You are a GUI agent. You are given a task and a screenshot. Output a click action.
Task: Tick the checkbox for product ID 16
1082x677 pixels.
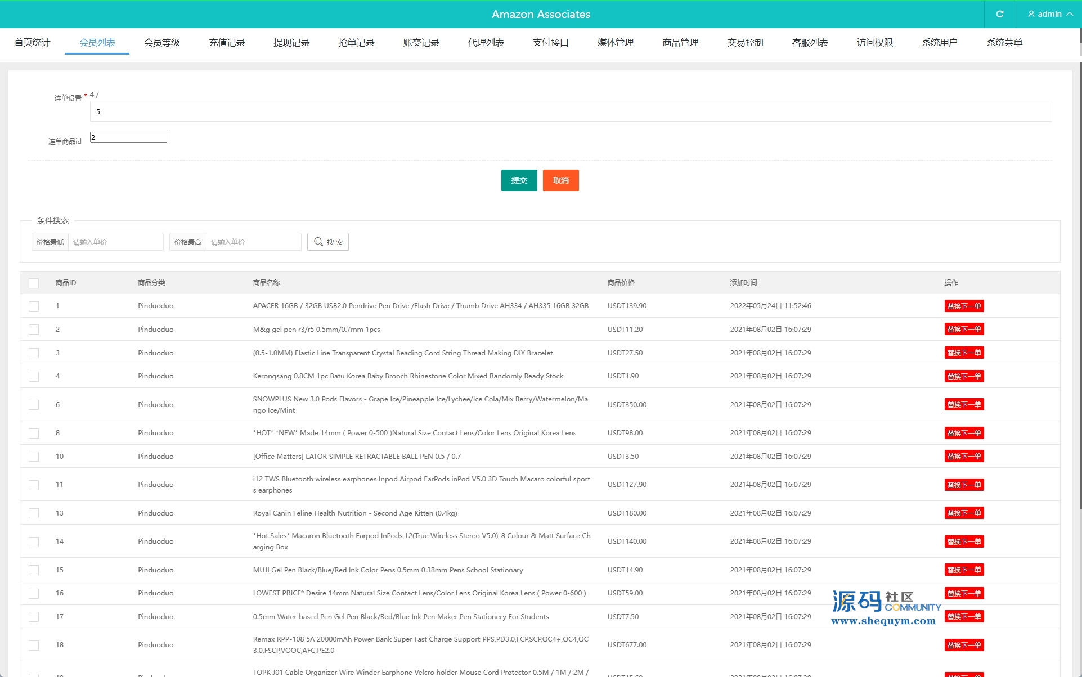(x=34, y=593)
